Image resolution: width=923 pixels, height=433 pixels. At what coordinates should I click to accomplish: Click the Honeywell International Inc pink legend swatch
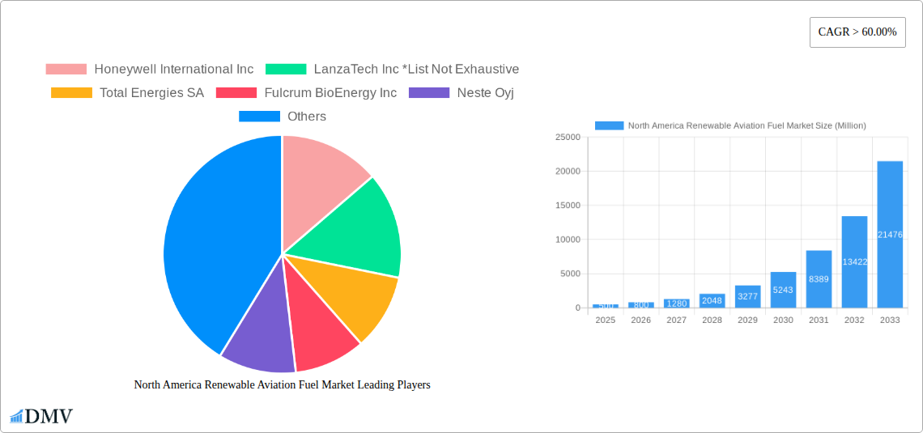(x=66, y=70)
